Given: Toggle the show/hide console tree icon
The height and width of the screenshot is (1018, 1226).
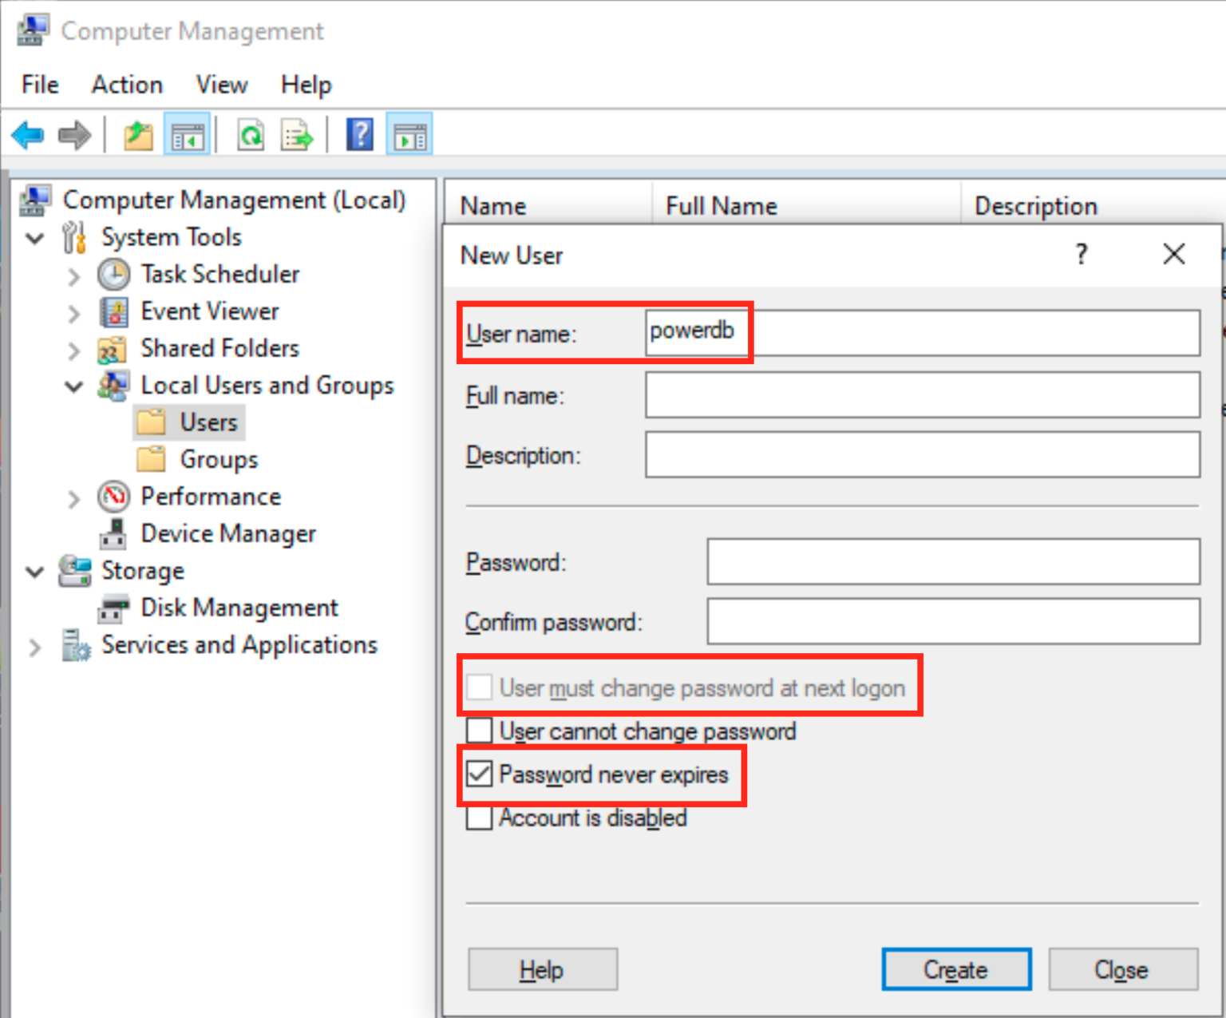Looking at the screenshot, I should (187, 135).
